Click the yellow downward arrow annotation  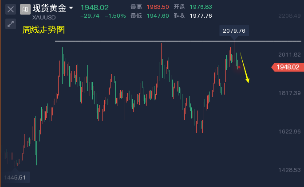[x=245, y=68]
